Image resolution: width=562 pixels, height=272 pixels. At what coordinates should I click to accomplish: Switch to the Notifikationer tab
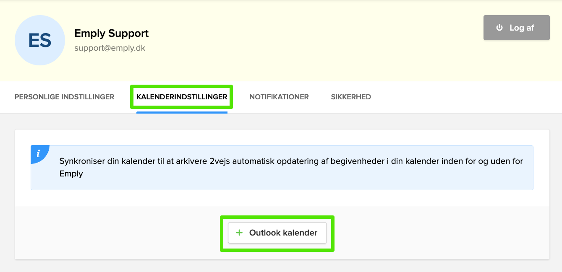click(x=279, y=97)
